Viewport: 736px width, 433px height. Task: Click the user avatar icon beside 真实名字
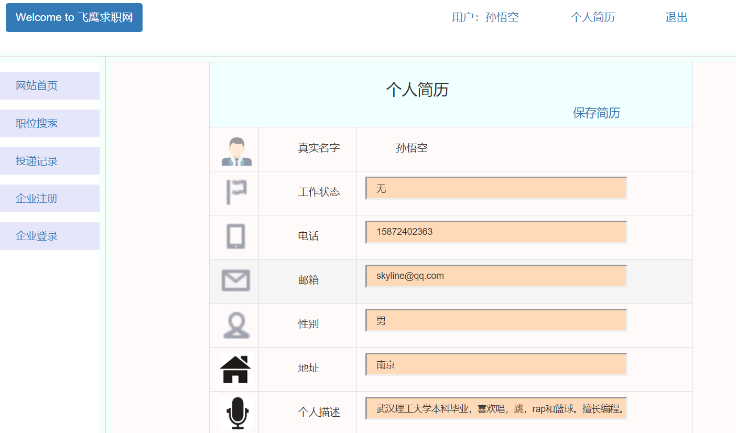236,151
